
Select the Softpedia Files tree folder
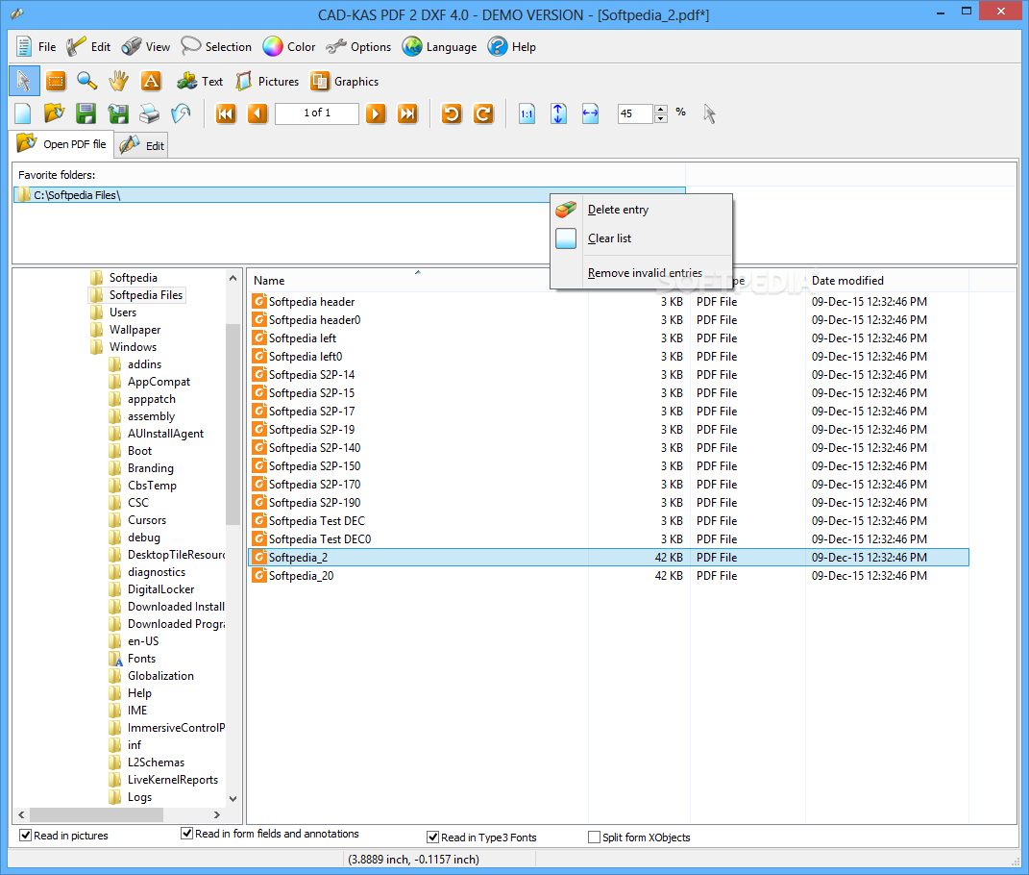(146, 295)
